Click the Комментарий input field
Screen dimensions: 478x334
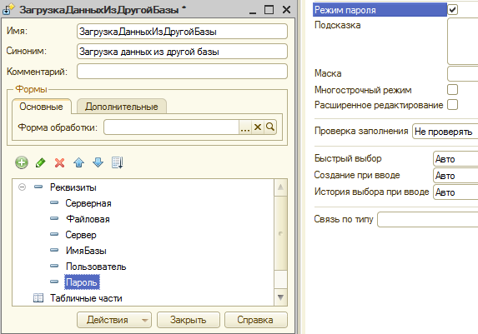click(x=182, y=72)
